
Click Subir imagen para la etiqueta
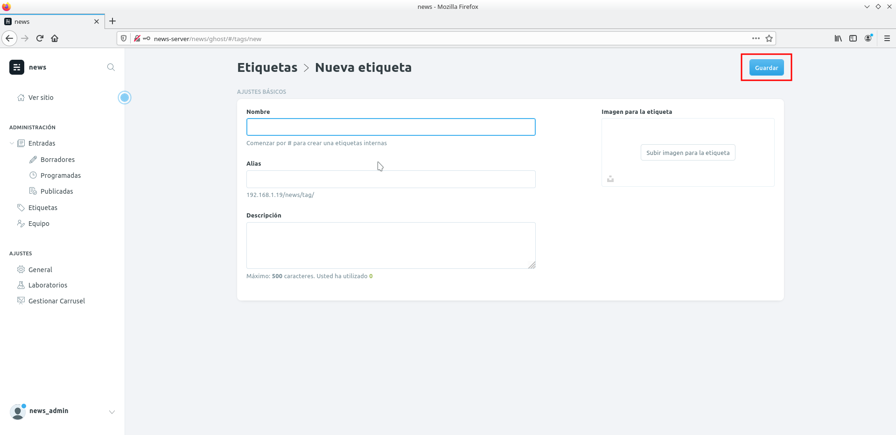coord(687,153)
